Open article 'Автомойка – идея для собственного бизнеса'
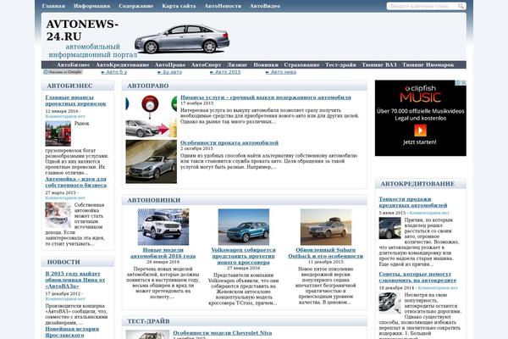Screen dimensions: 508x339 (x=76, y=182)
